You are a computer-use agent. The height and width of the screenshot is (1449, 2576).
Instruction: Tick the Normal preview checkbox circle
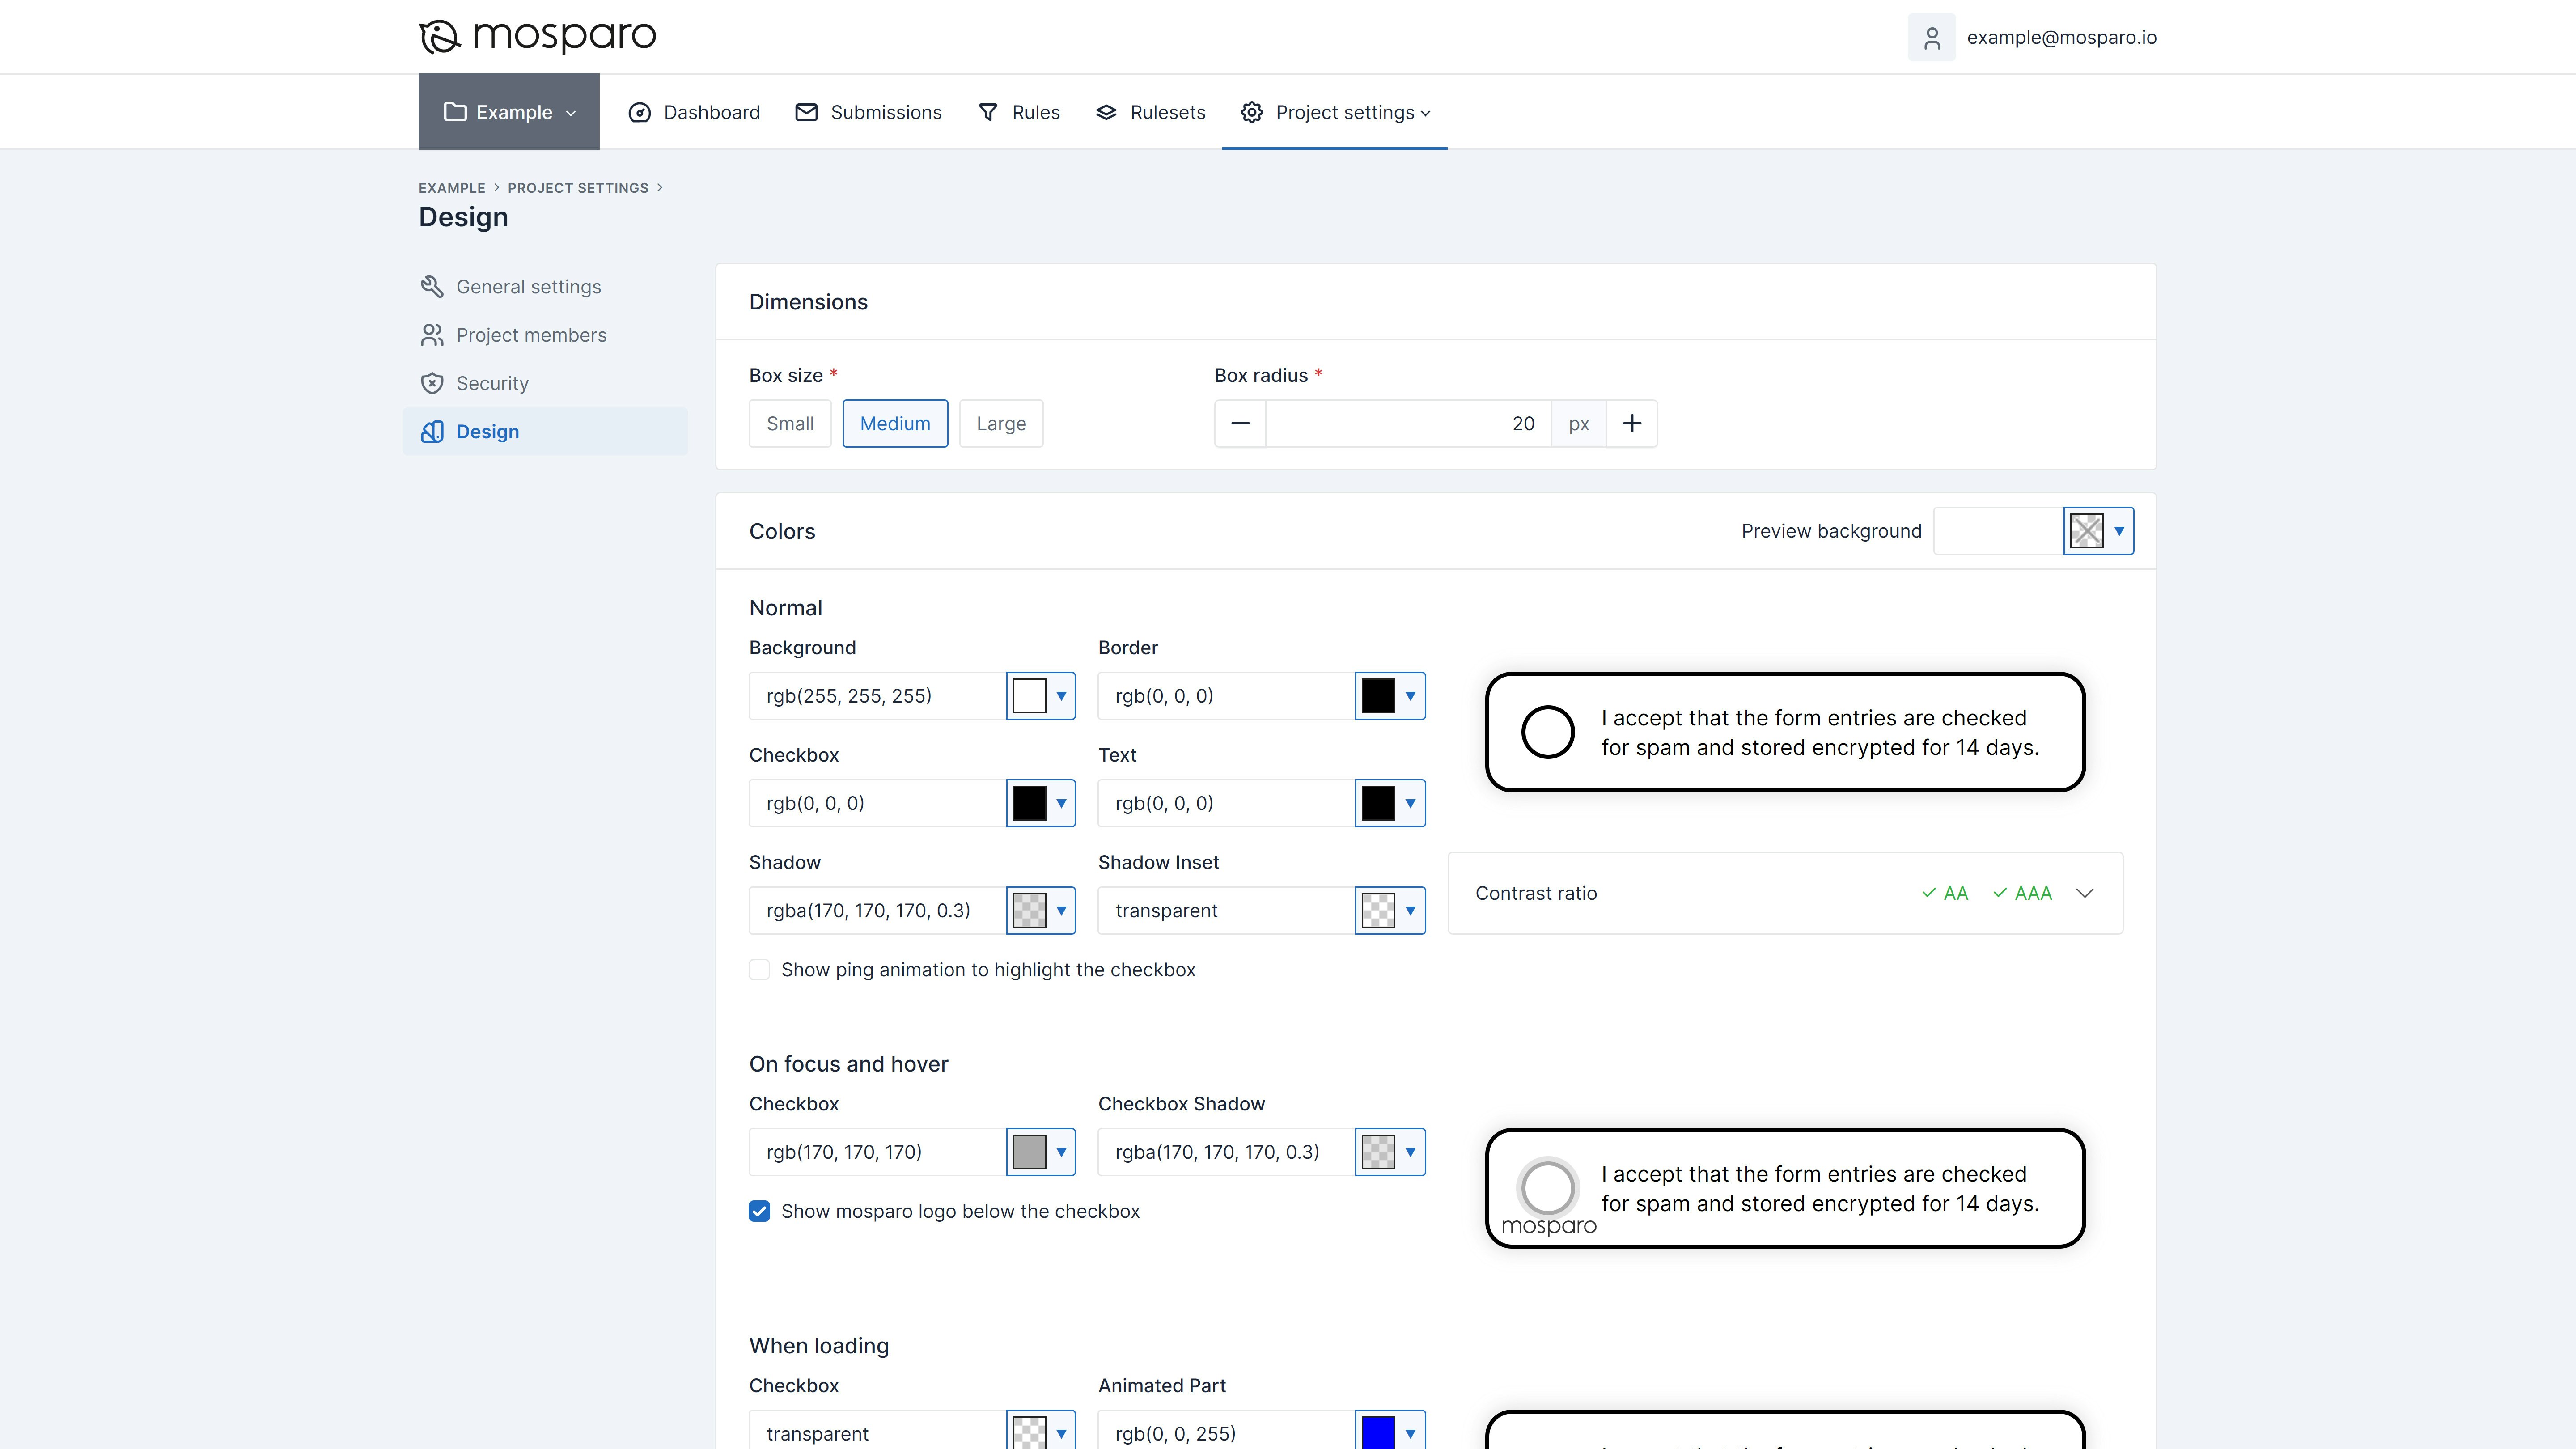coord(1548,732)
